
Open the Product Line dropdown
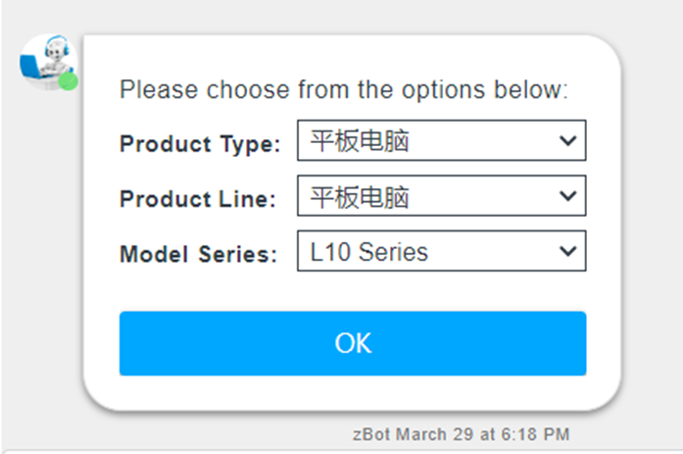pyautogui.click(x=441, y=195)
